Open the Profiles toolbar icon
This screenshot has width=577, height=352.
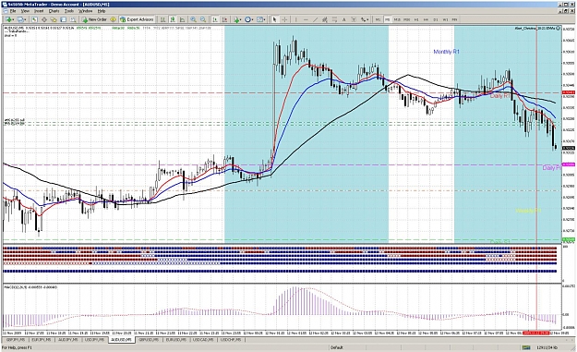[20, 19]
